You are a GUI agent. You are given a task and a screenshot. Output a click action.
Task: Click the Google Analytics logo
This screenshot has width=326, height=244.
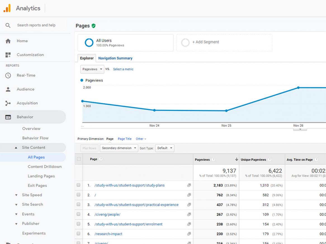click(8, 8)
